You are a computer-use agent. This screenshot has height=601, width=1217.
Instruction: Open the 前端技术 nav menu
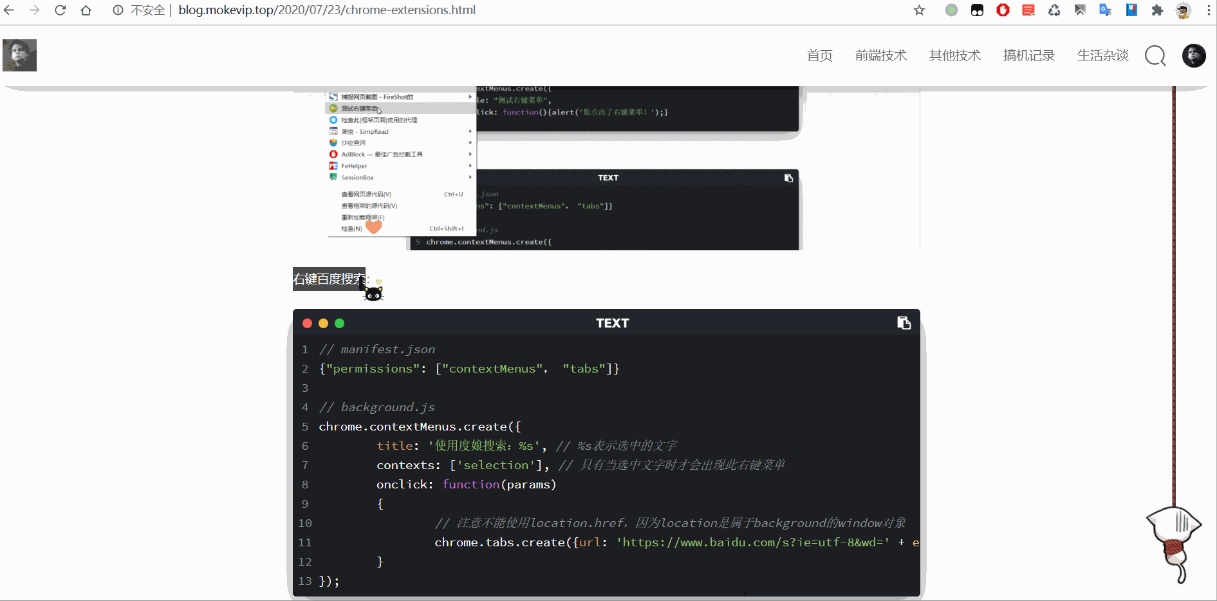[880, 55]
